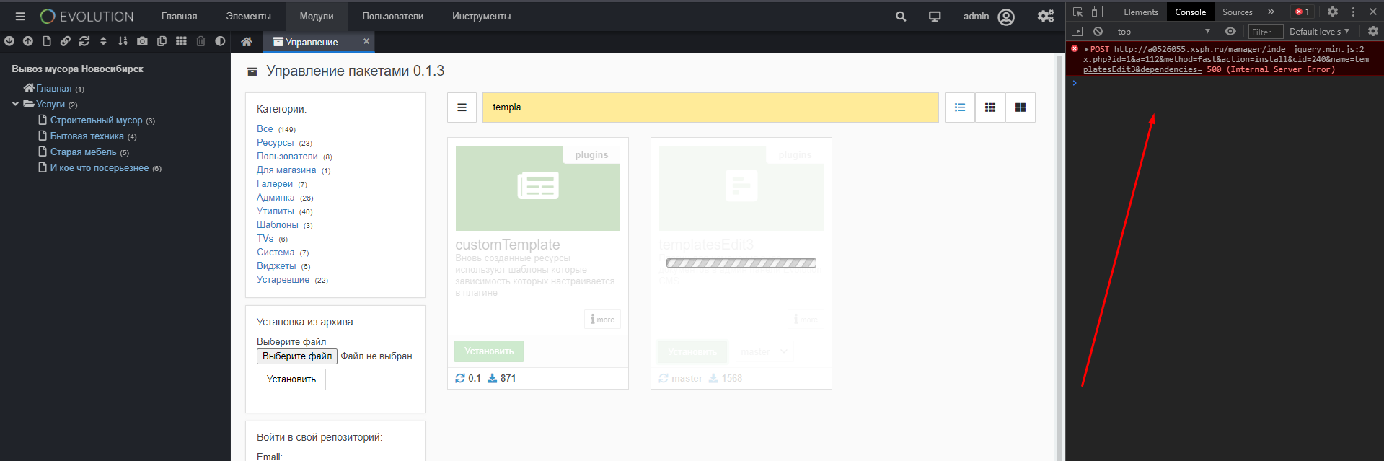1384x461 pixels.
Task: Select the Утилиты category
Action: tap(276, 211)
